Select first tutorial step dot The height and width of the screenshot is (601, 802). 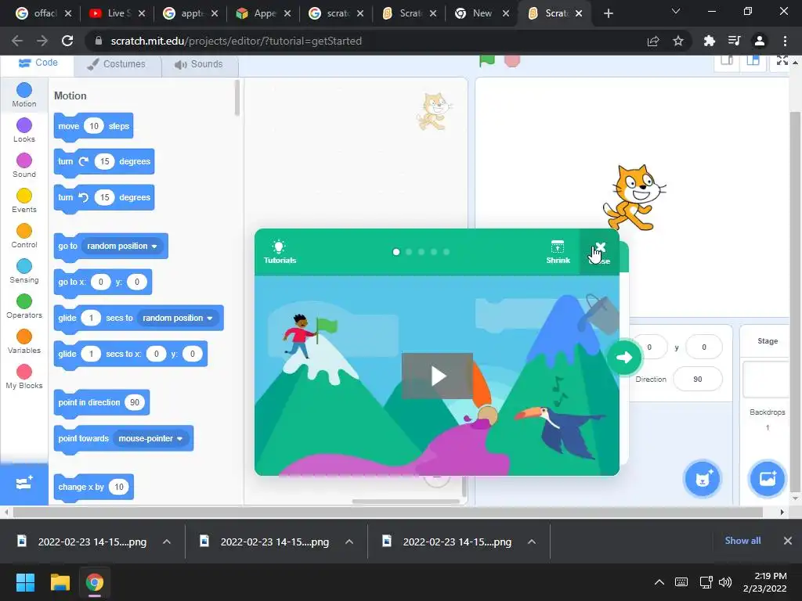click(x=396, y=252)
